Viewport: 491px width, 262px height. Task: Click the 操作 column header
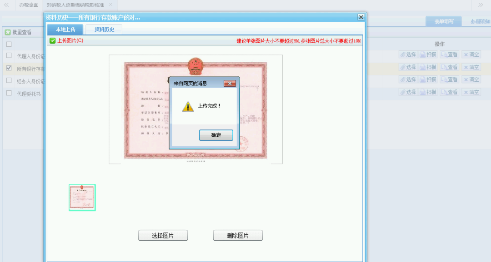pos(439,44)
